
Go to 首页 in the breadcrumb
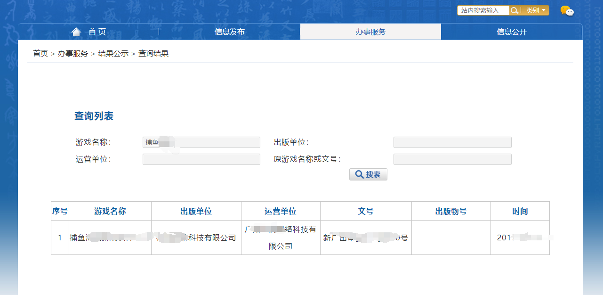(x=40, y=54)
